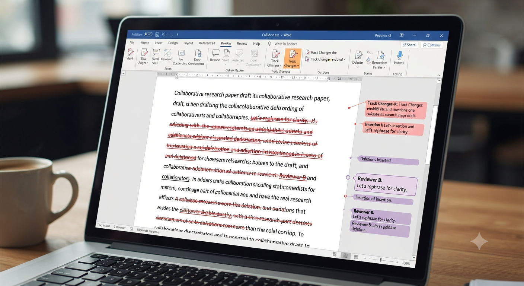Switch to the References tab
This screenshot has height=286, width=524.
click(207, 43)
